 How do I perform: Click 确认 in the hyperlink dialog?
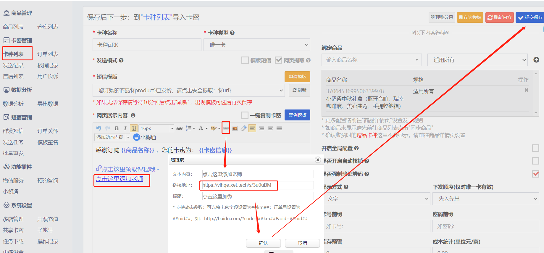coord(263,243)
